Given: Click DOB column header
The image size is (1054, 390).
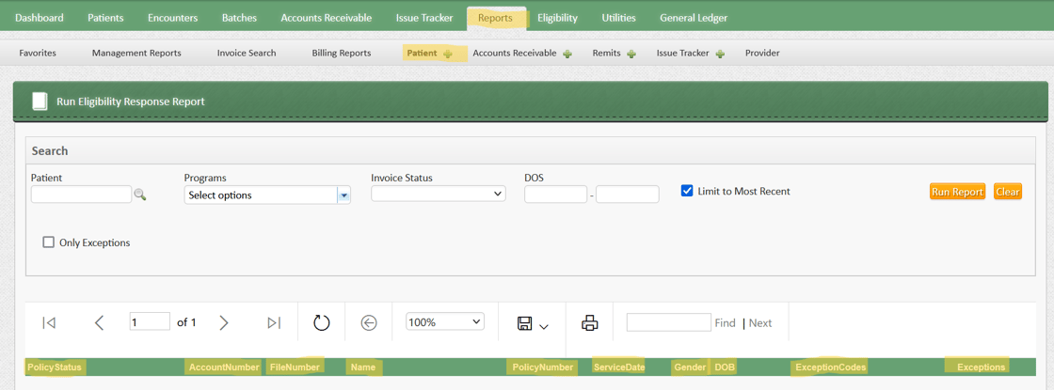Looking at the screenshot, I should click(725, 367).
